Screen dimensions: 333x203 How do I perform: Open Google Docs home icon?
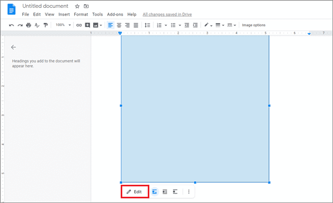click(11, 9)
